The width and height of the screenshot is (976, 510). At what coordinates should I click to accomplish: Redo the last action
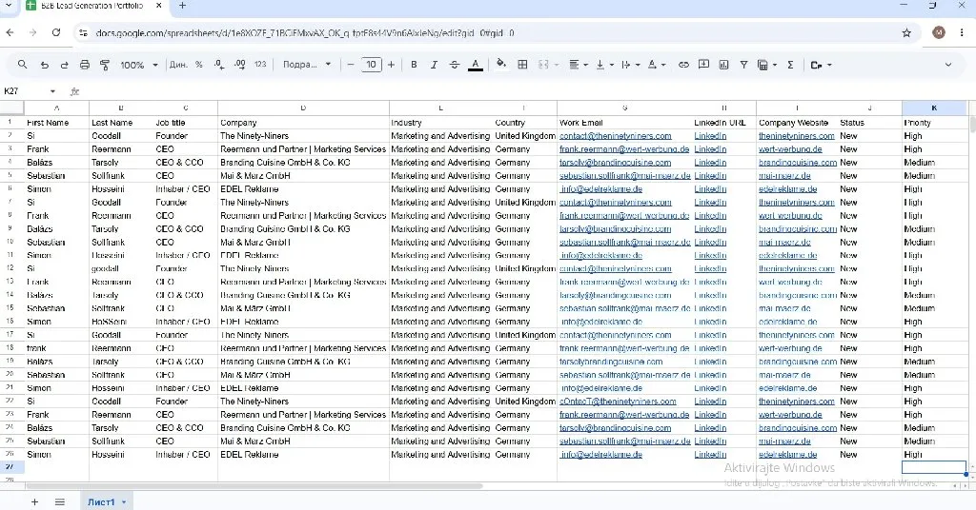[x=64, y=65]
